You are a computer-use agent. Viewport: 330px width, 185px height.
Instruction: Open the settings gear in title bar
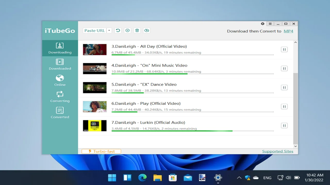[262, 24]
